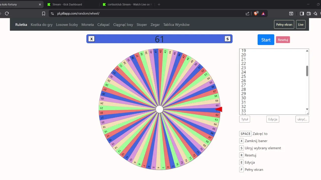Click the E key hint beside Edycja
Screen dimensions: 321x180
(242, 162)
